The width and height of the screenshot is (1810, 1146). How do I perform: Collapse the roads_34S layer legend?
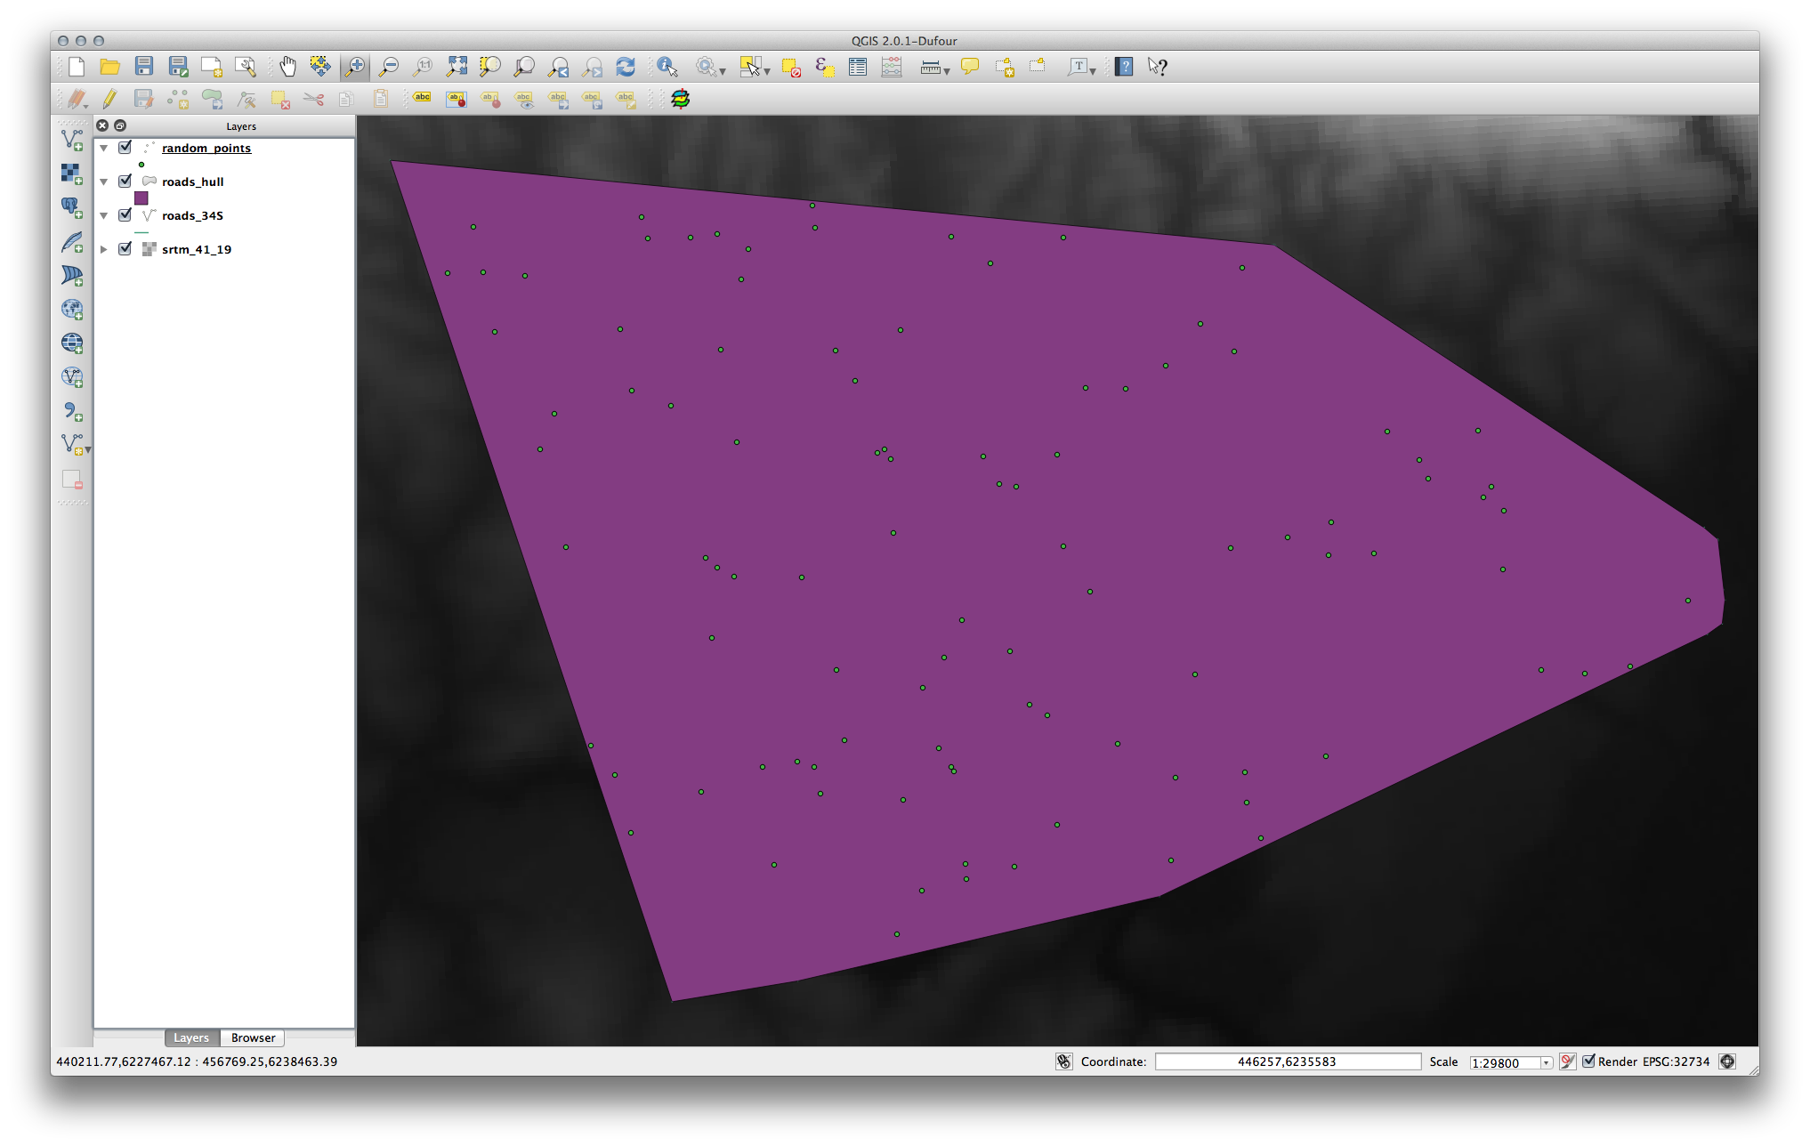(x=104, y=215)
